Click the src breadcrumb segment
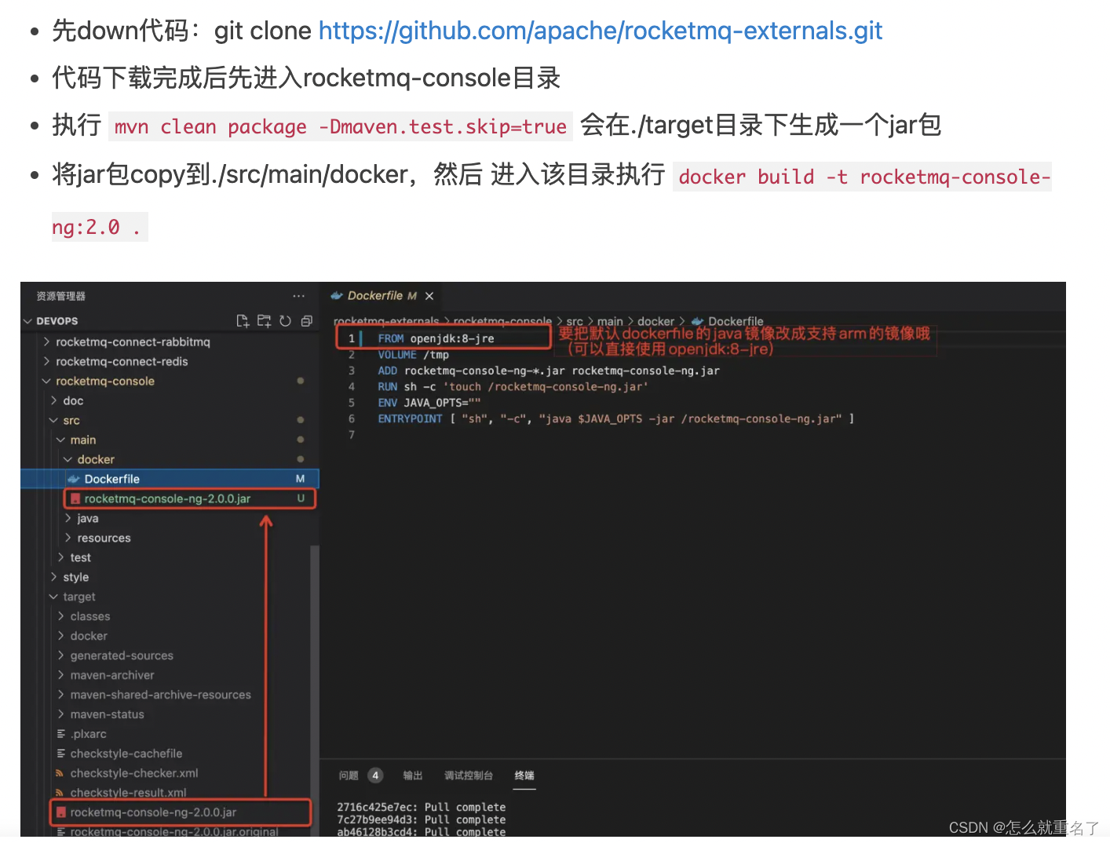Image resolution: width=1110 pixels, height=843 pixels. (x=575, y=322)
